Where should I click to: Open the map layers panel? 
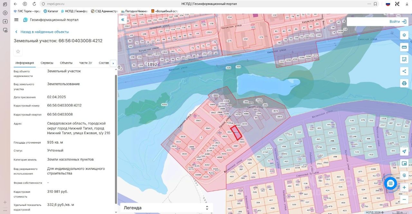point(404,35)
